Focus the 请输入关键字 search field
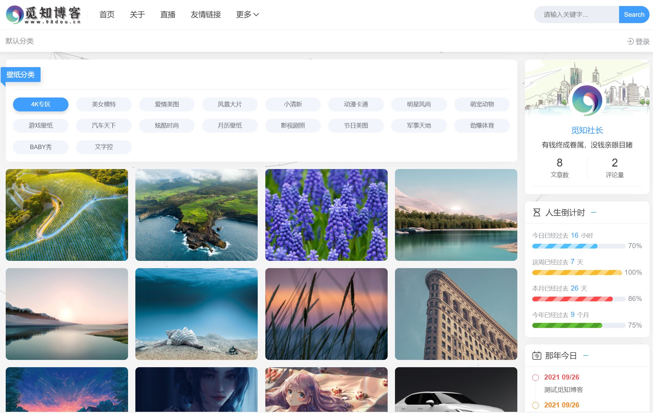653x415 pixels. pyautogui.click(x=577, y=15)
